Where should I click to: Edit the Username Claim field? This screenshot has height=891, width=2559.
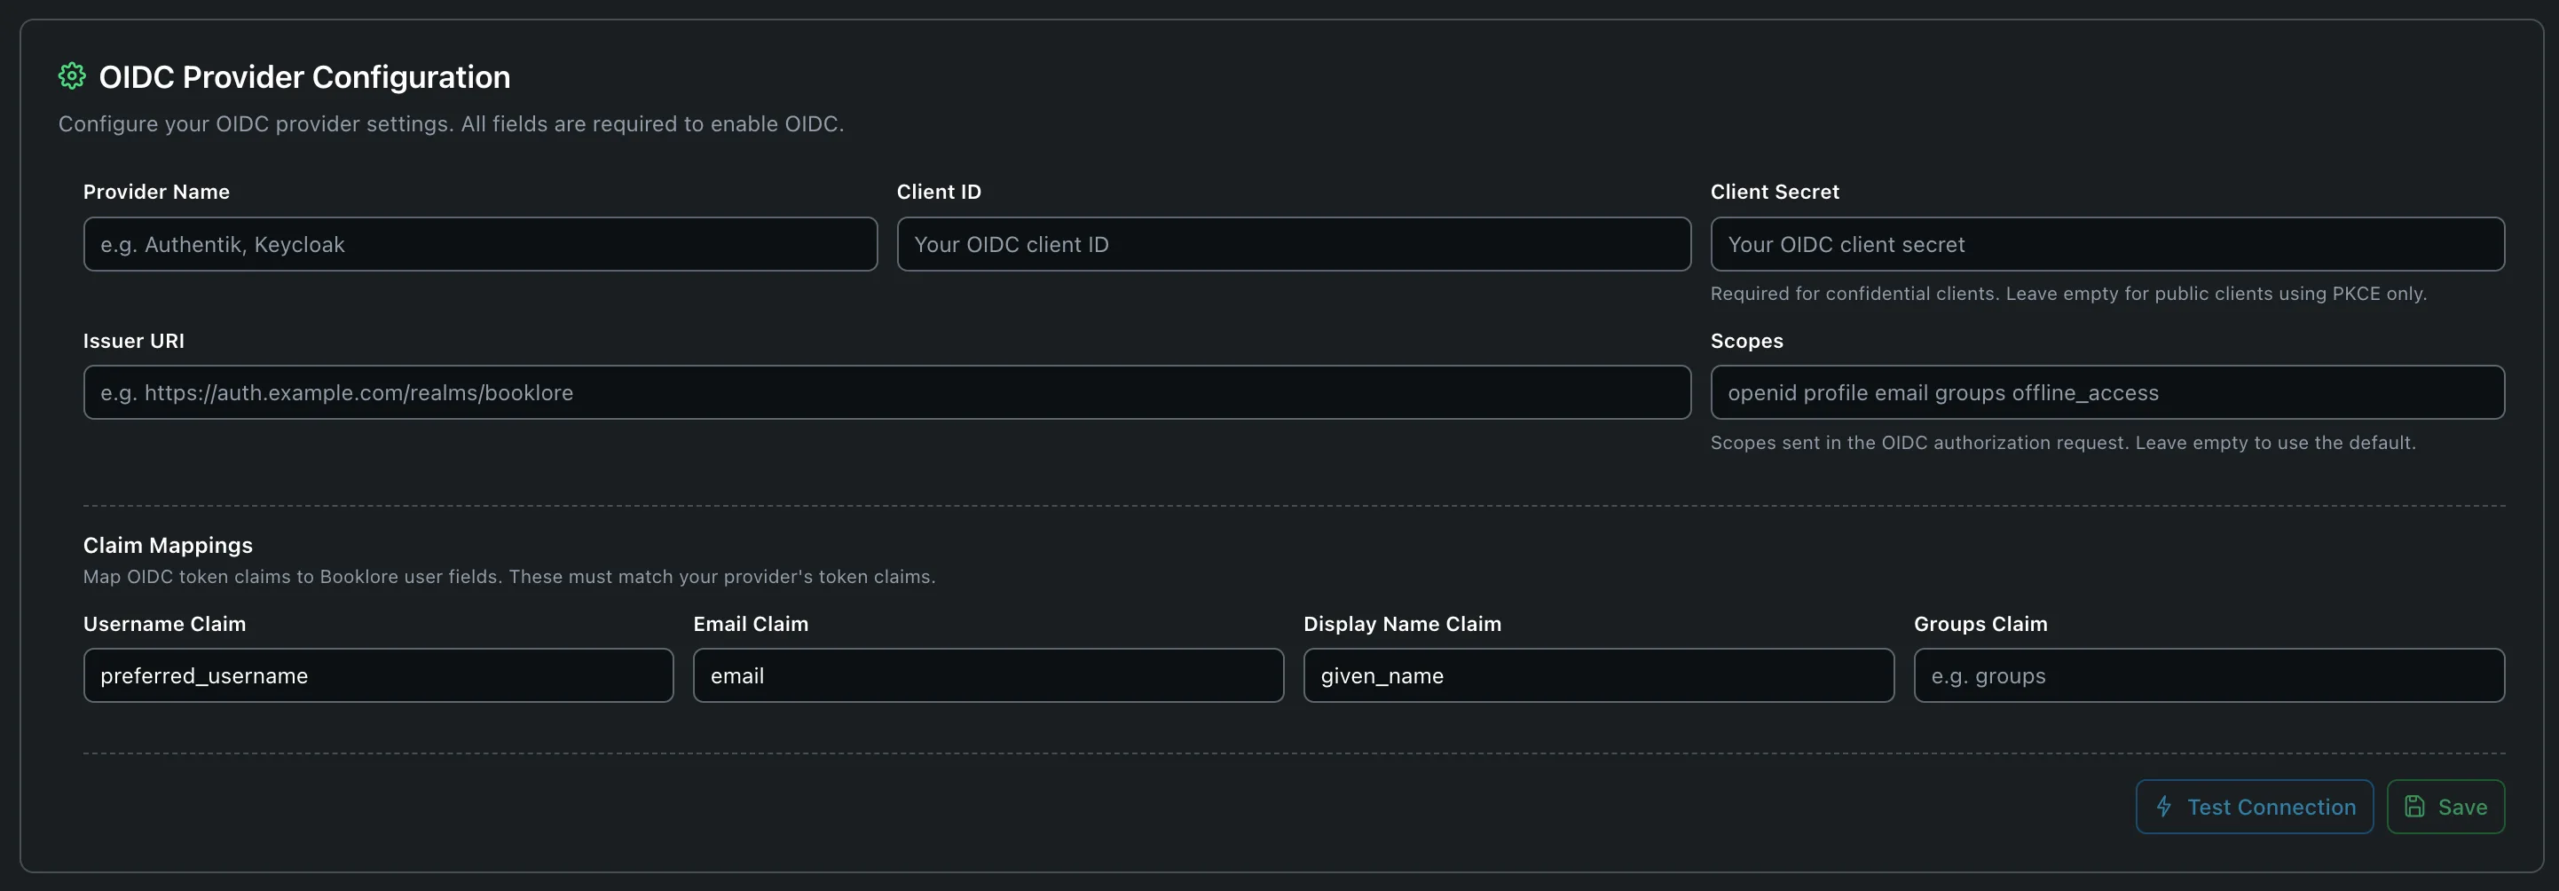click(379, 675)
